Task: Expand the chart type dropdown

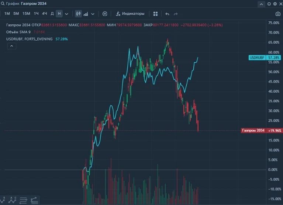Action: point(93,14)
